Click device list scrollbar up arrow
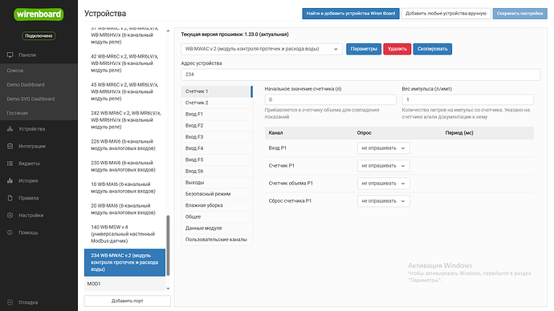Screen dimensions: 554x311 coord(168,31)
